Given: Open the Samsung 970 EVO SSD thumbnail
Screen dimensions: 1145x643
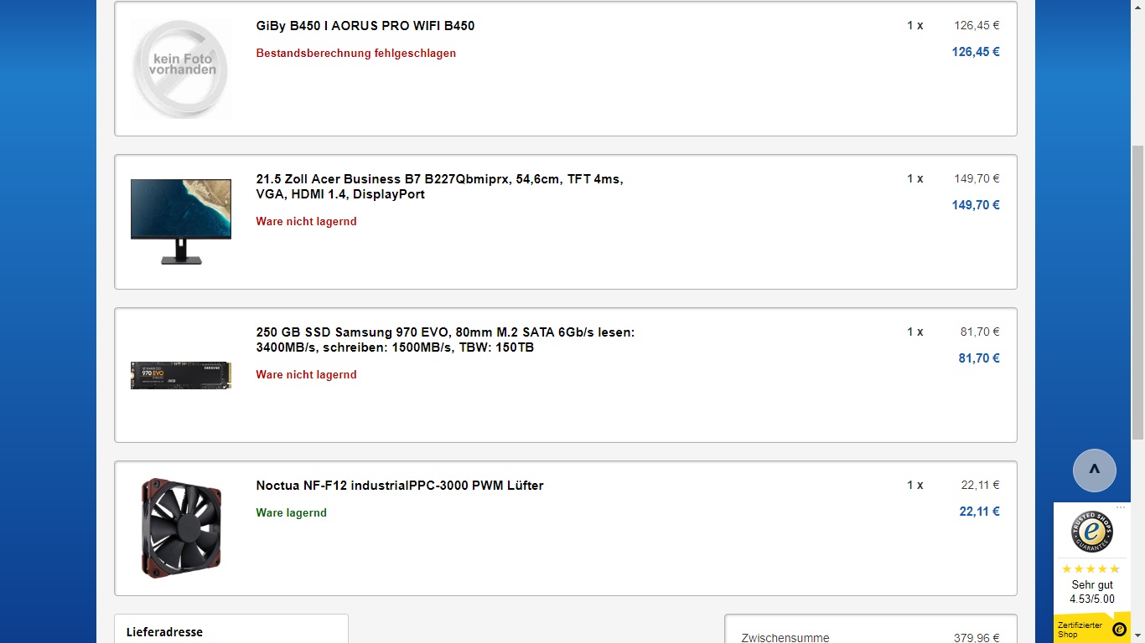Looking at the screenshot, I should point(181,375).
